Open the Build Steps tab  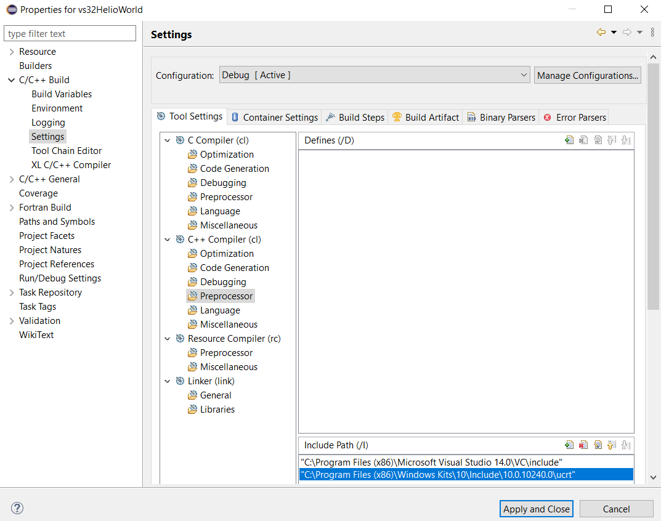click(x=355, y=117)
